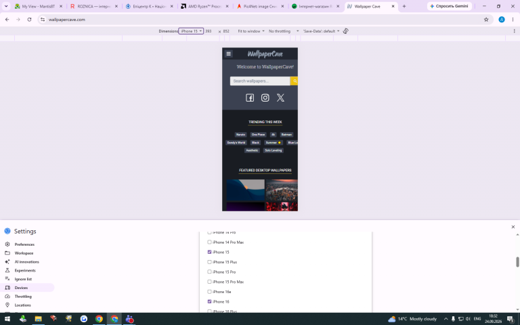The width and height of the screenshot is (520, 325).
Task: Click the 4k trending tag
Action: point(273,135)
